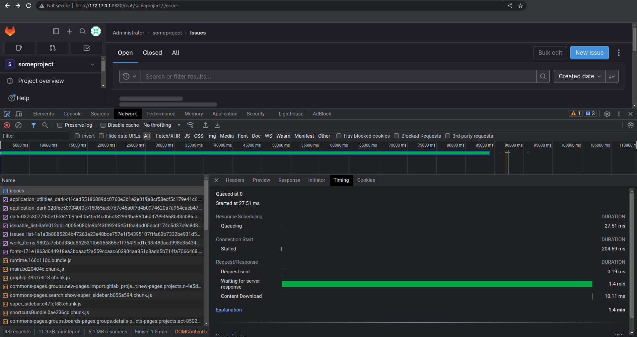Viewport: 637px width, 337px height.
Task: Expand the Created date sort dropdown
Action: point(579,76)
